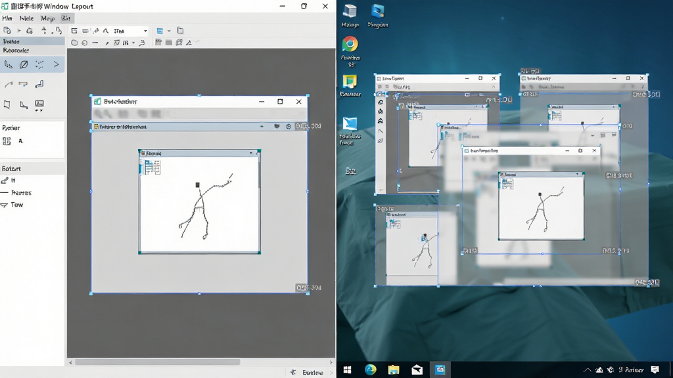Click the text A icon in the second toolbar row
Image resolution: width=673 pixels, height=378 pixels.
[189, 43]
